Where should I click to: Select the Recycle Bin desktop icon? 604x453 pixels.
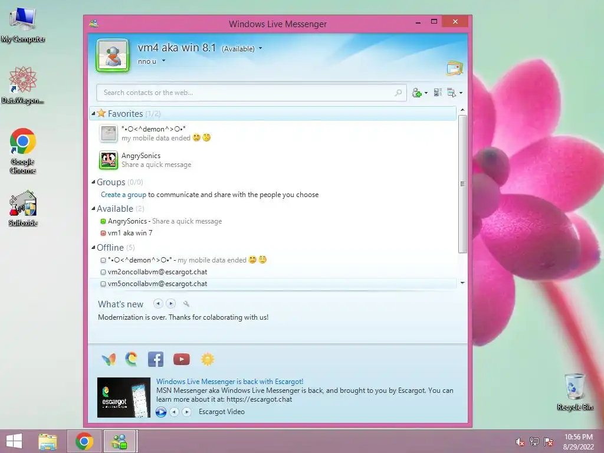click(x=575, y=392)
